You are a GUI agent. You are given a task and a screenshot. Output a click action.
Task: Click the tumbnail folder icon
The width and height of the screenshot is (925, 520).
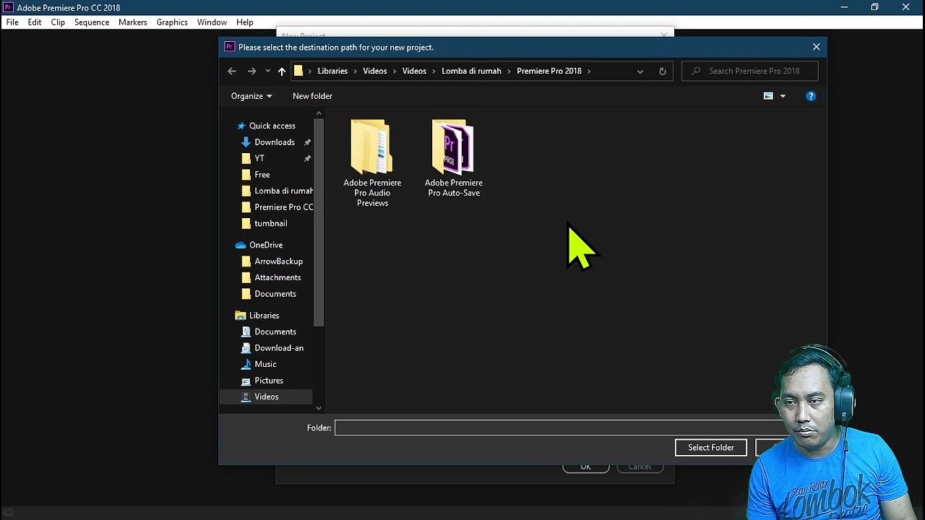coord(246,223)
